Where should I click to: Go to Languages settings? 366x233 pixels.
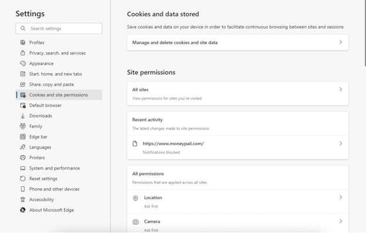click(59, 148)
